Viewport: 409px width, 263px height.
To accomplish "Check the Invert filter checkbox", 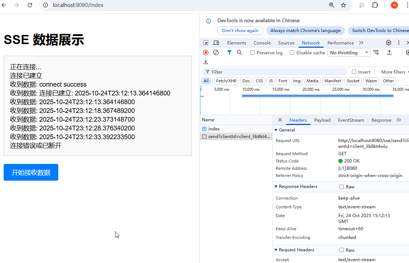I will point(354,72).
